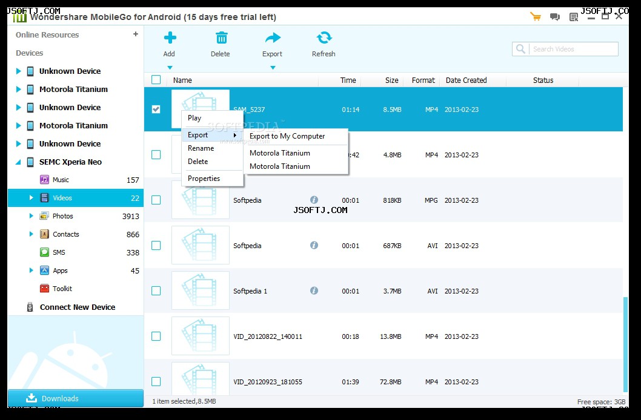Click the red Toolkit icon

click(44, 289)
